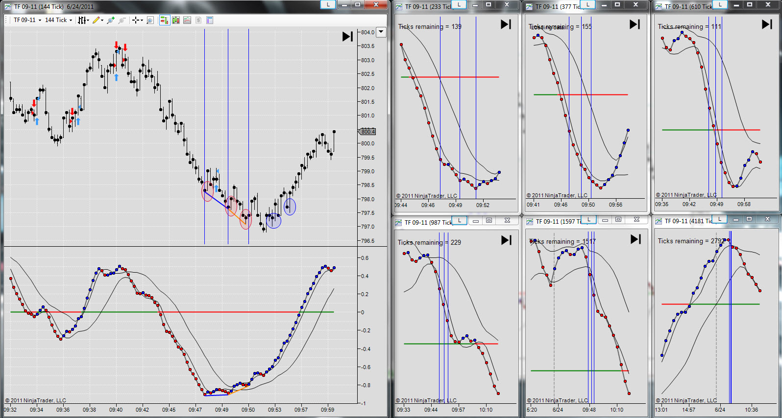Click the greyed-out zoom out icon

click(x=122, y=20)
